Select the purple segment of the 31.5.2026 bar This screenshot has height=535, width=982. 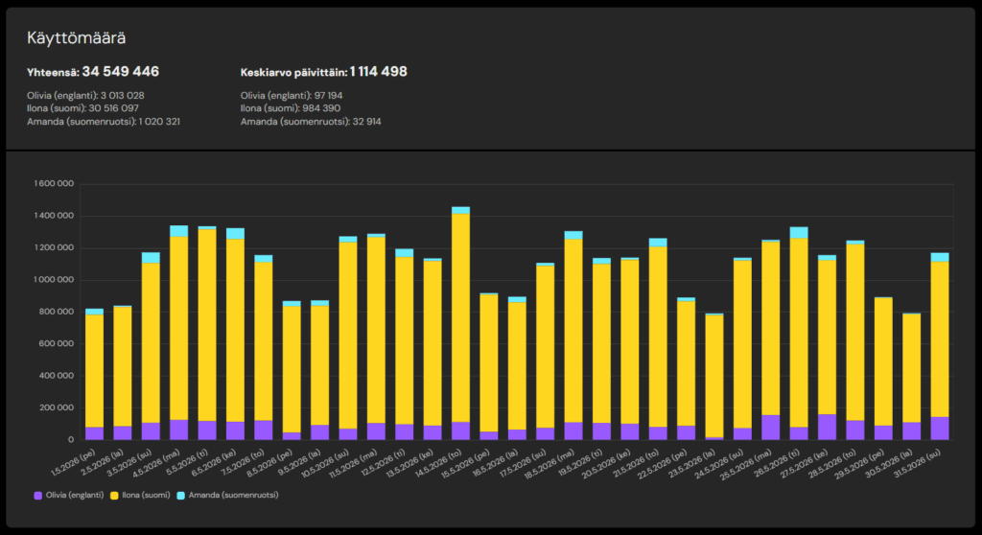pyautogui.click(x=940, y=429)
